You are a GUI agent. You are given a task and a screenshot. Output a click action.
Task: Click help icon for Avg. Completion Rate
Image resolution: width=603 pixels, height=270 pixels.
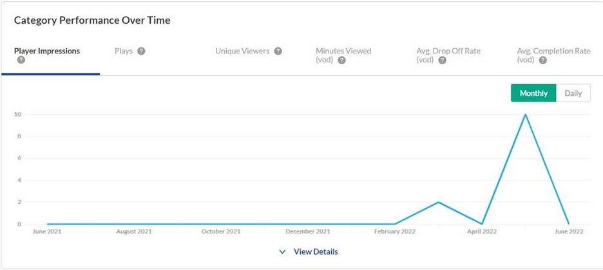(542, 60)
